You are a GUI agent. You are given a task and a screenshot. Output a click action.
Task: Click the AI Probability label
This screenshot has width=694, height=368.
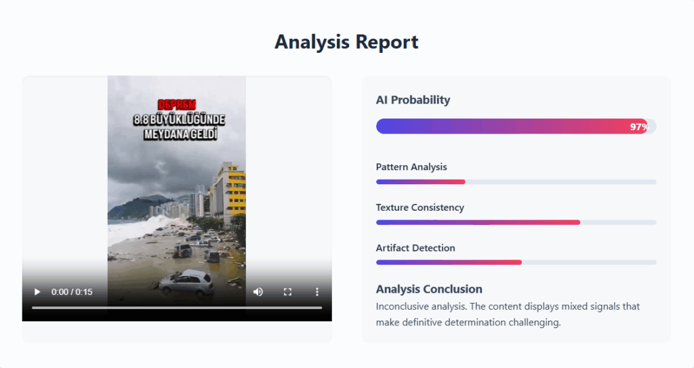point(413,100)
